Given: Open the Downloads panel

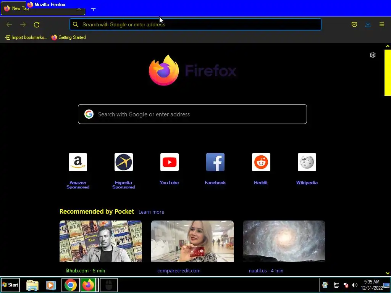Looking at the screenshot, I should 368,24.
